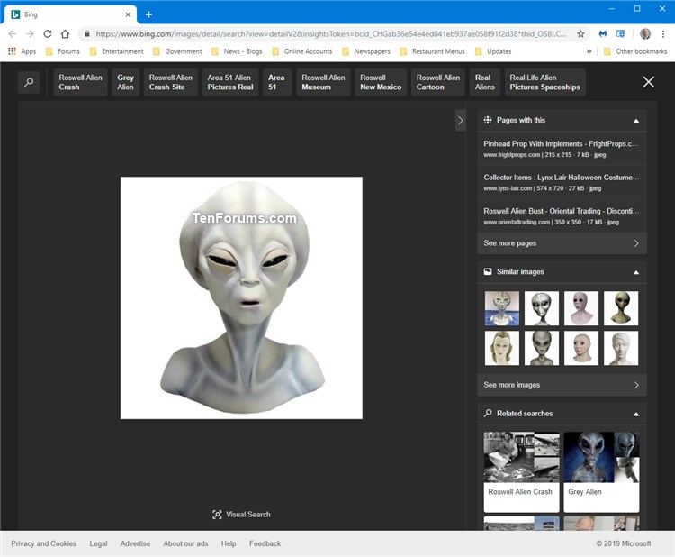Open the pink alien head thumbnail
Image resolution: width=675 pixels, height=557 pixels.
(581, 308)
